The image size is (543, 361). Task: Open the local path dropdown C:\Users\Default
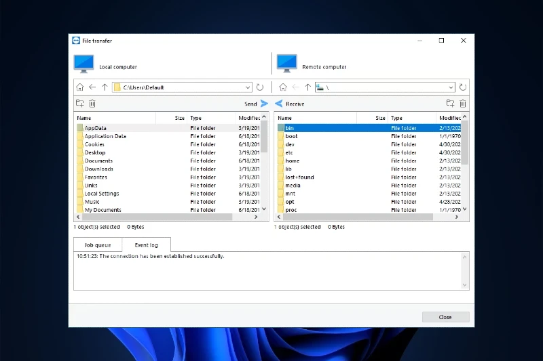pos(248,87)
